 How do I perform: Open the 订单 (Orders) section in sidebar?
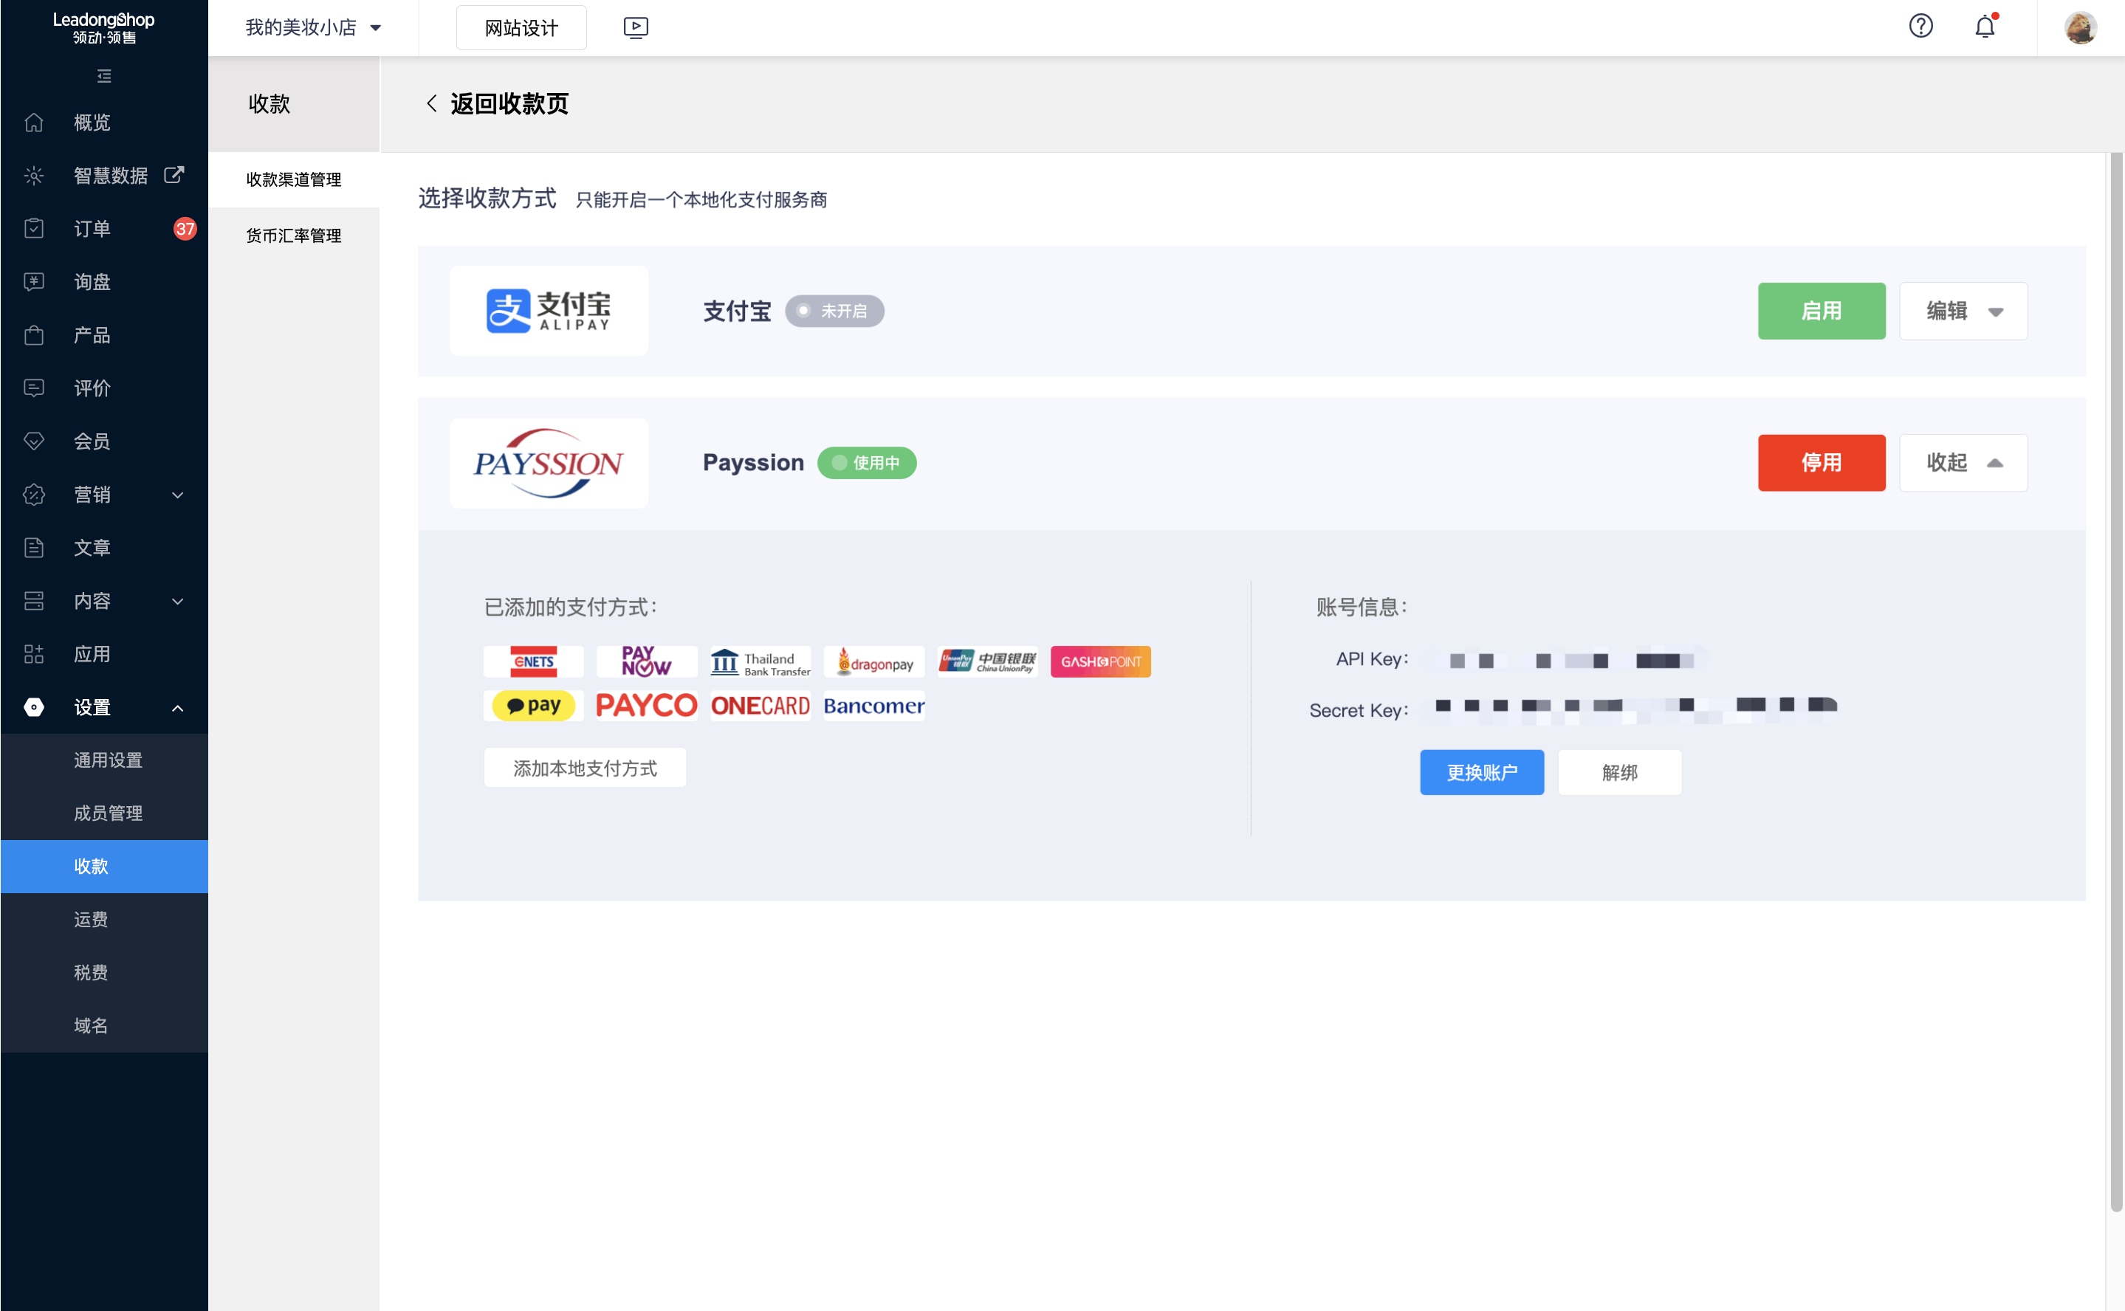coord(92,228)
